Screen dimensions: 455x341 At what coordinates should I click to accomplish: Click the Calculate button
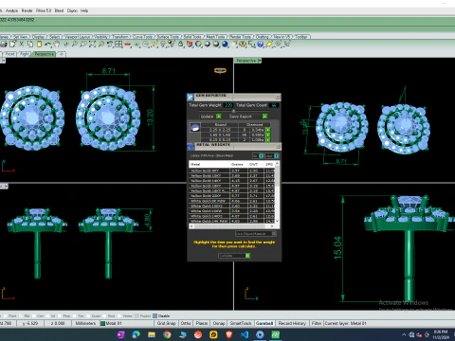tap(234, 256)
